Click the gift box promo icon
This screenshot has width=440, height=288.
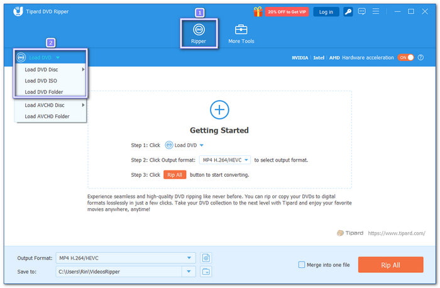258,11
